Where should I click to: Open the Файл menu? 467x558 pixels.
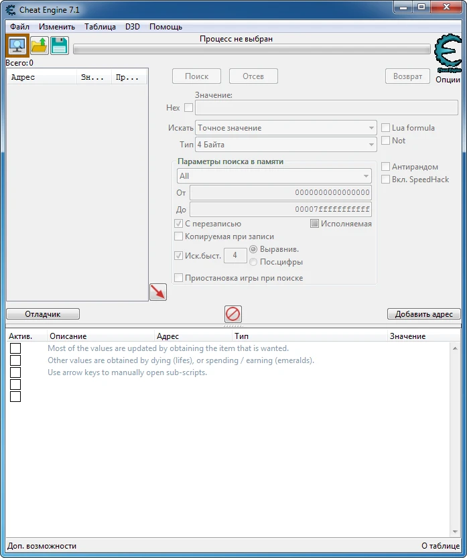tap(19, 27)
